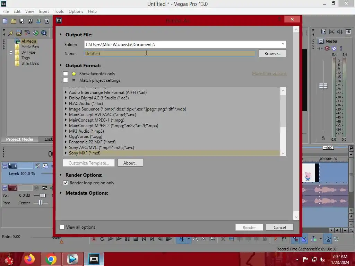Viewport: 355px width, 266px height.
Task: Click the Dim Output speaker icon
Action: 340,32
